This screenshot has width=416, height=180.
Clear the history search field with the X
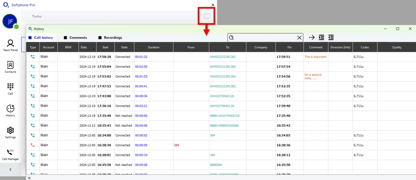coord(299,38)
